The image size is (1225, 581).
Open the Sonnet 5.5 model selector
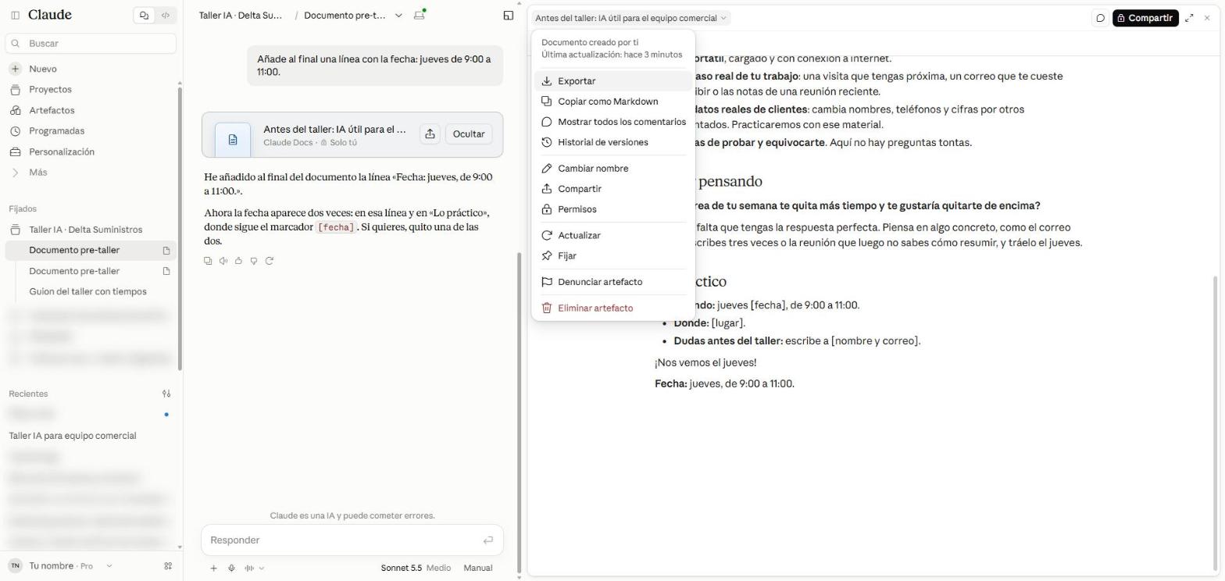416,568
